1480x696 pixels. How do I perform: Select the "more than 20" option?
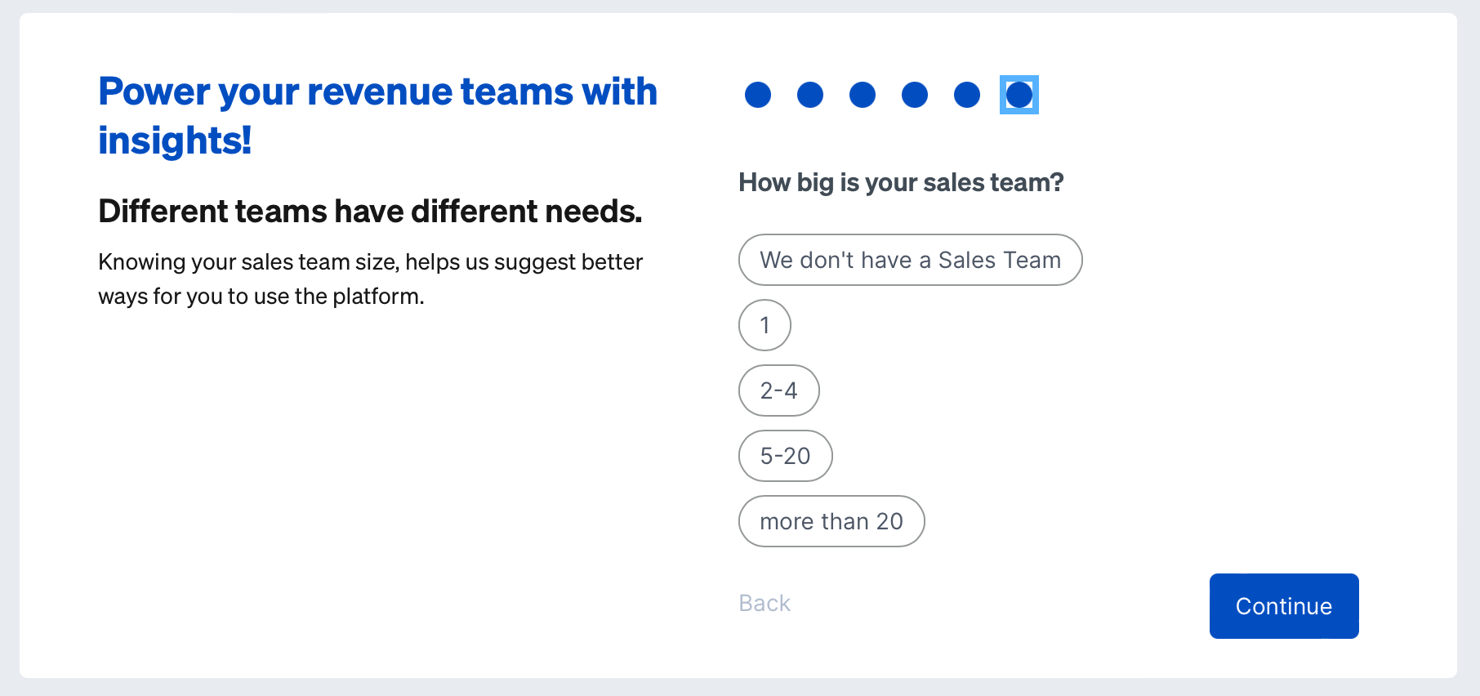pyautogui.click(x=831, y=521)
